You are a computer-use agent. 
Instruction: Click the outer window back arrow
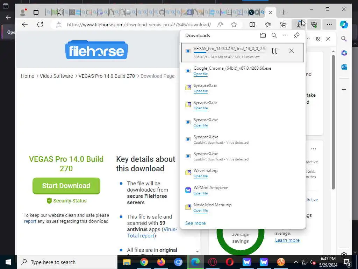8,18
